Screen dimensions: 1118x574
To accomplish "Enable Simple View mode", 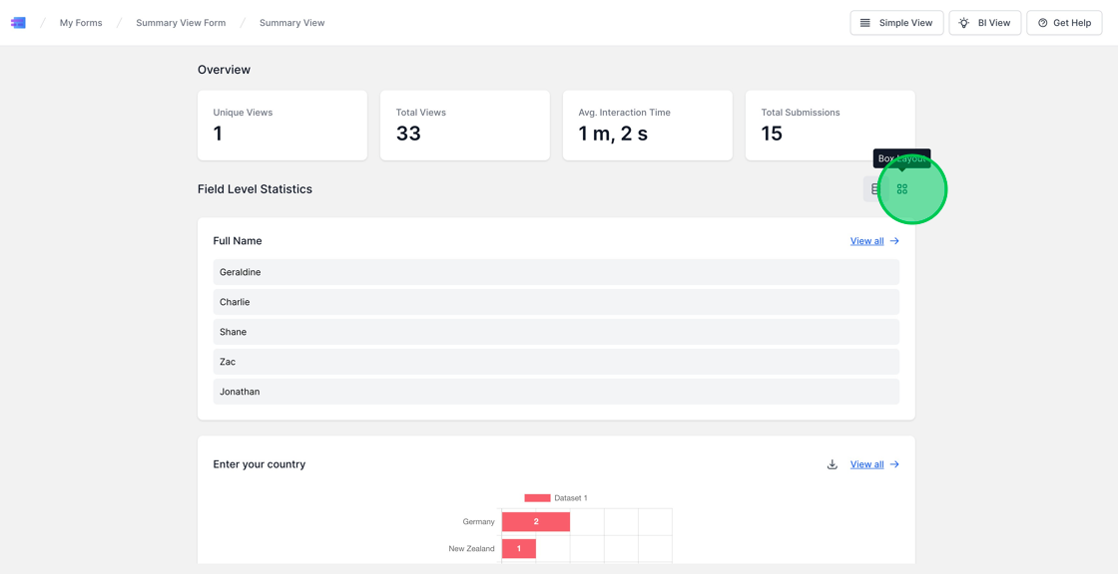I will point(896,22).
